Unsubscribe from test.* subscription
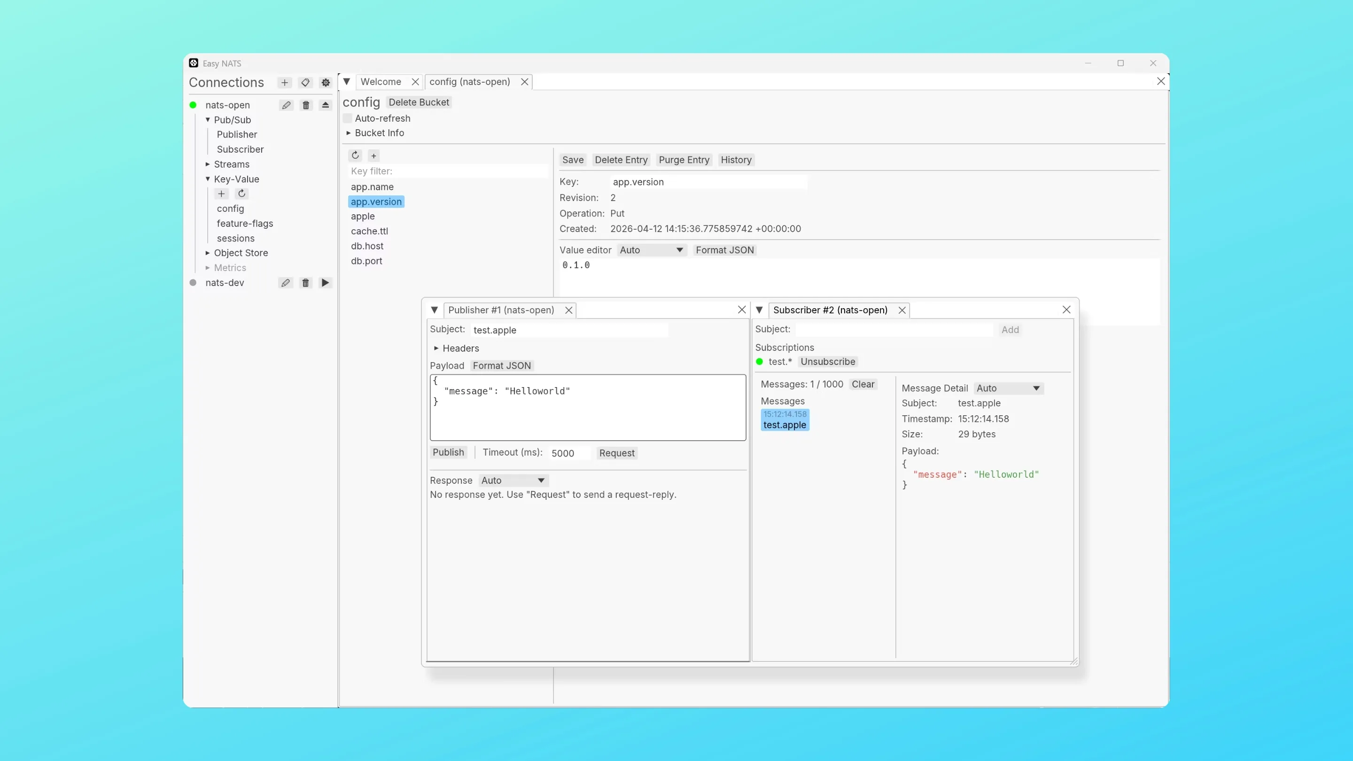This screenshot has width=1353, height=761. click(828, 361)
